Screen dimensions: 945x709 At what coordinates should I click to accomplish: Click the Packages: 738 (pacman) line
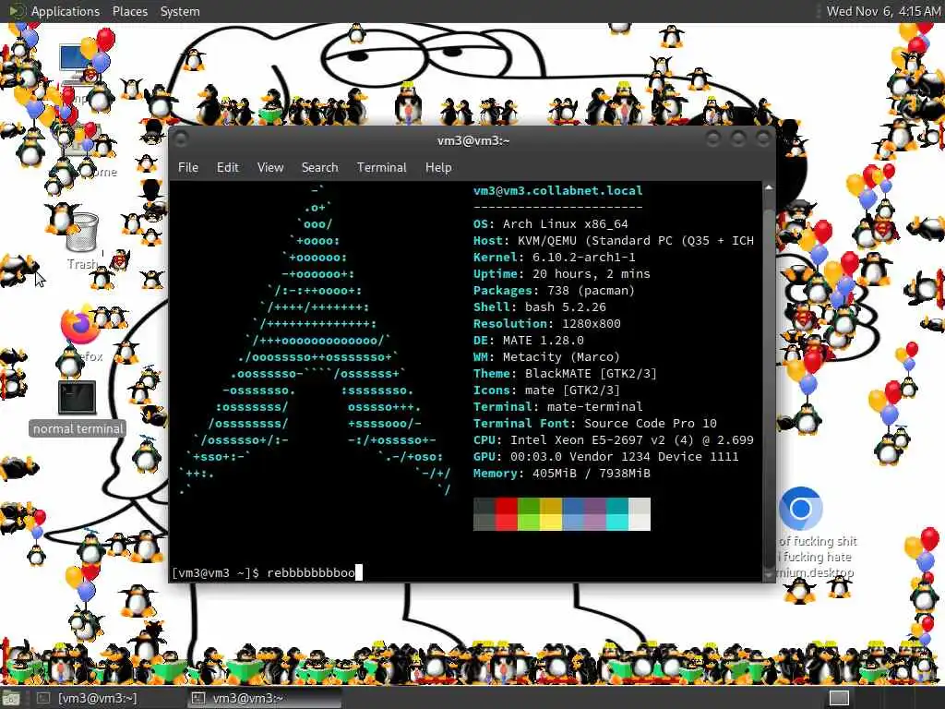554,291
